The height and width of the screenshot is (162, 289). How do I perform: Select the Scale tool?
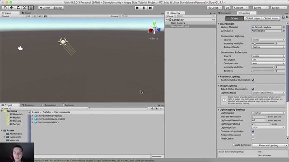click(24, 8)
